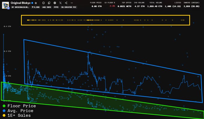This screenshot has width=204, height=119.
Task: Open the more options ellipsis menu
Action: tap(72, 3)
